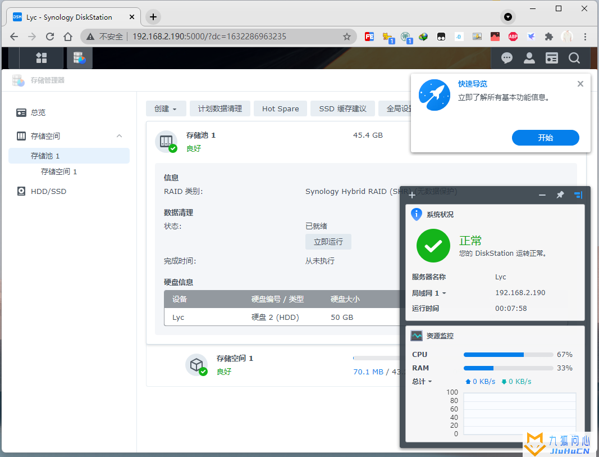Click 计划数据清理 button
The width and height of the screenshot is (599, 457).
click(x=220, y=108)
